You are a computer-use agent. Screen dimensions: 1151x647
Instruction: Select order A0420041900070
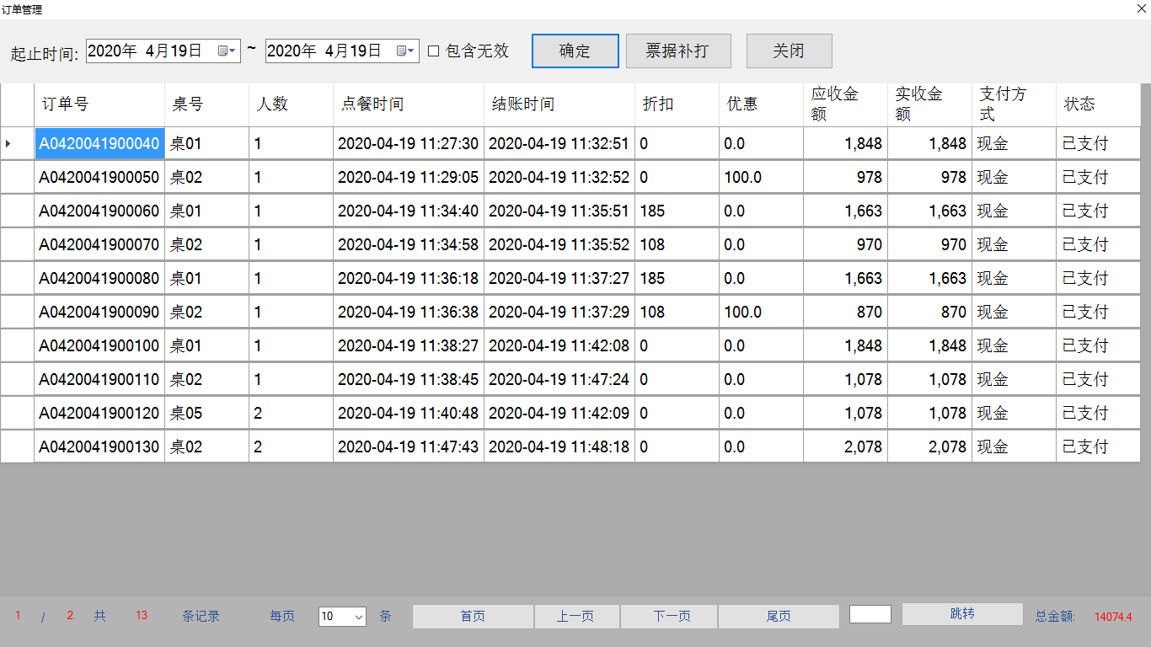(99, 245)
